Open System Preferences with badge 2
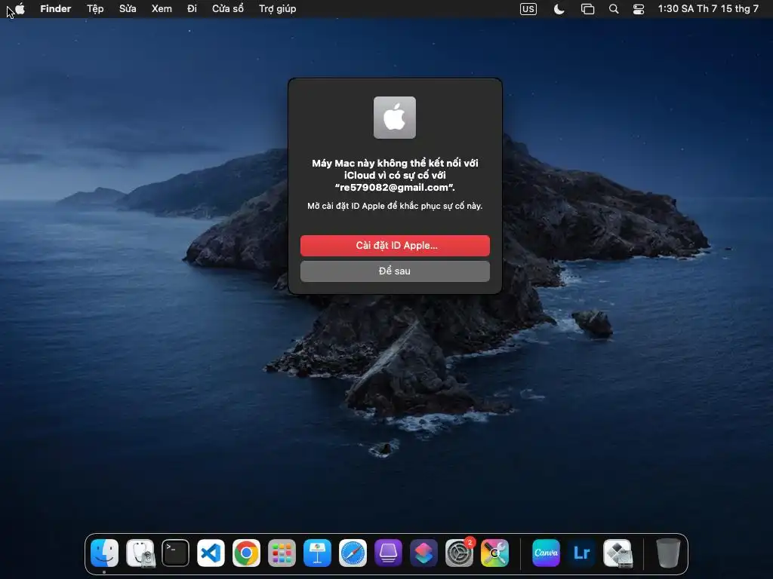The width and height of the screenshot is (773, 579). [x=460, y=553]
